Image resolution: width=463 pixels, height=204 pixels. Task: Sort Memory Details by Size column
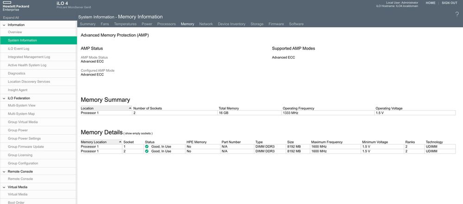pos(291,142)
